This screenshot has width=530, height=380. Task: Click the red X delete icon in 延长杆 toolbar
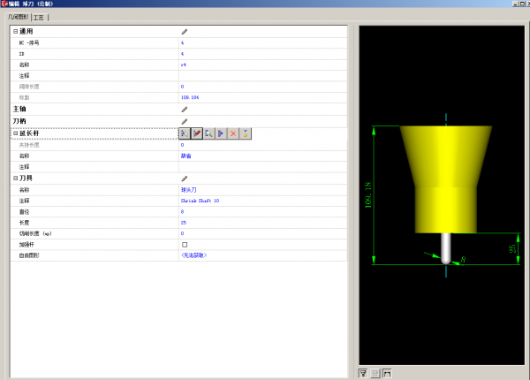(233, 133)
